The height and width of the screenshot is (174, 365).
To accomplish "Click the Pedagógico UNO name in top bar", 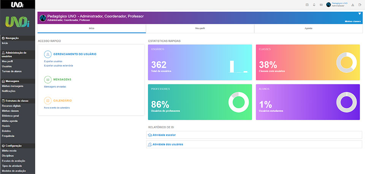I will click(340, 3).
